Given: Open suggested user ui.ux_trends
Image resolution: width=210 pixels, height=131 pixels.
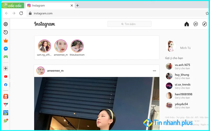Looking at the screenshot, I should [x=182, y=84].
